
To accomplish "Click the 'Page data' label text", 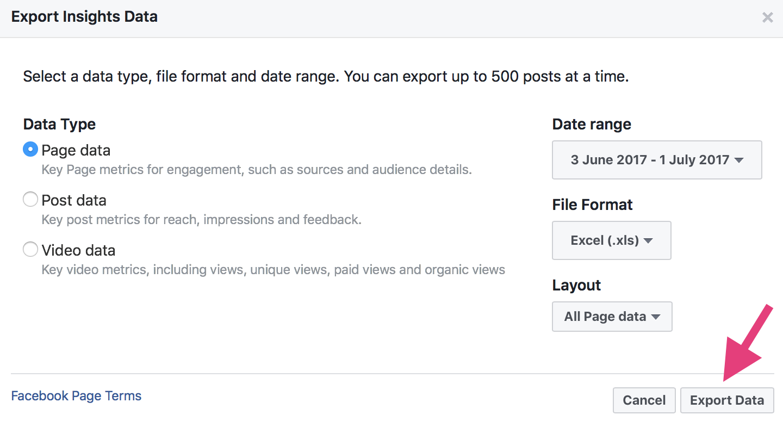I will pyautogui.click(x=76, y=150).
